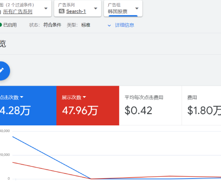Click the $0.42 value
The height and width of the screenshot is (181, 221).
(138, 110)
